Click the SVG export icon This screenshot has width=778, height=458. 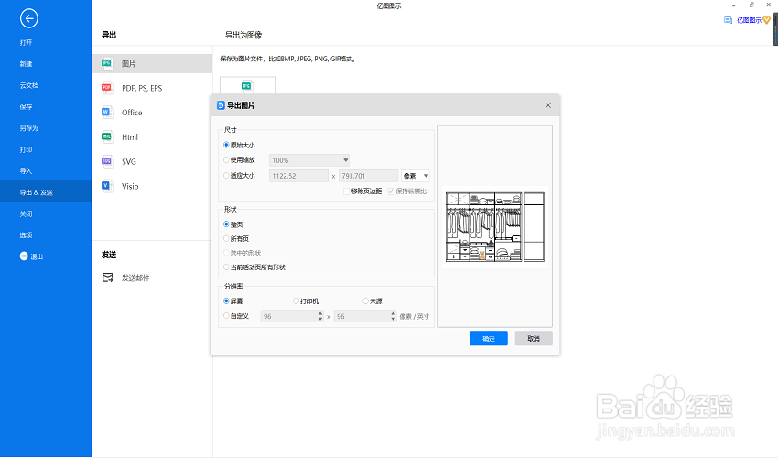[106, 161]
